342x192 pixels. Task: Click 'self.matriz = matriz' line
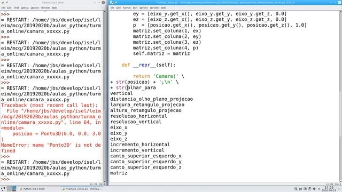(x=161, y=53)
